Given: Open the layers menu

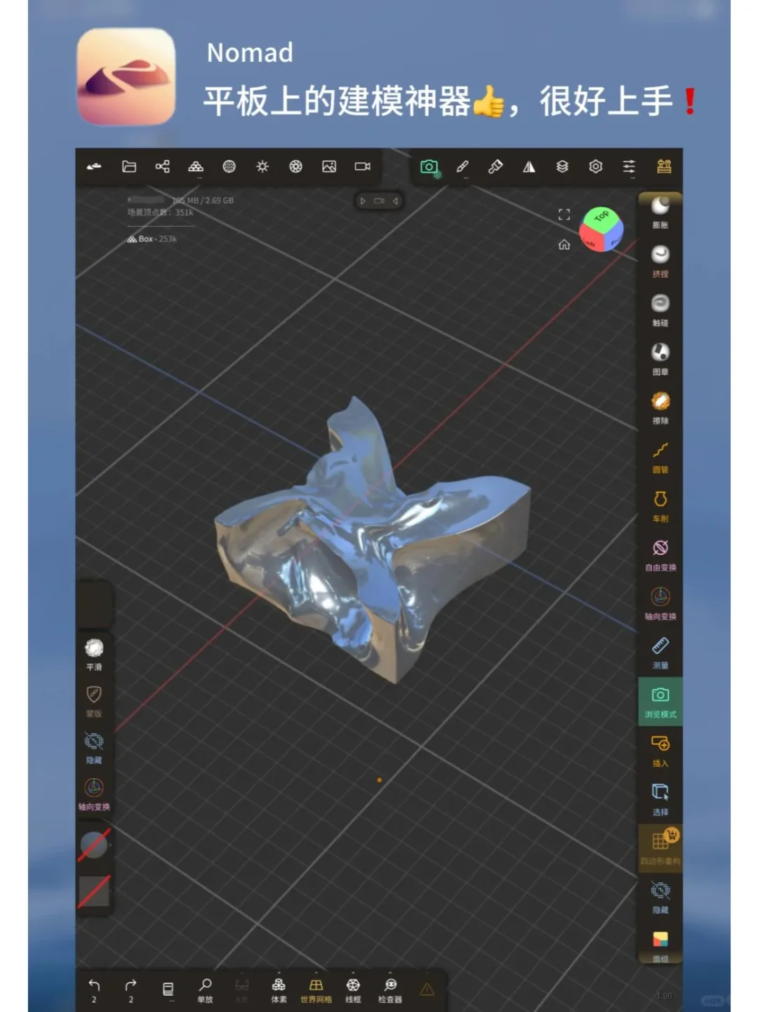Looking at the screenshot, I should (x=562, y=166).
